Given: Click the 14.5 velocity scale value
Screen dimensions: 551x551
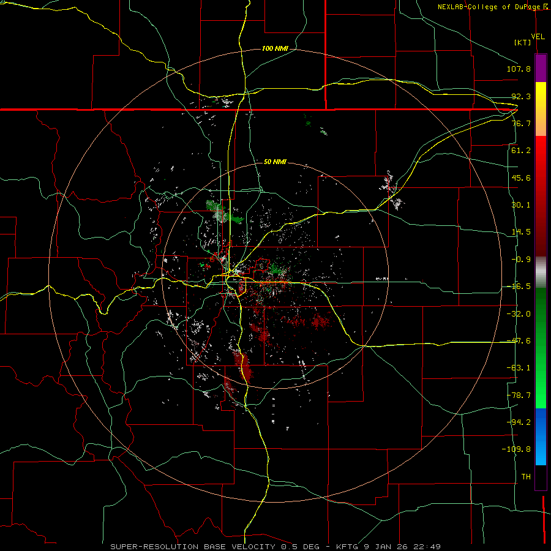Looking at the screenshot, I should pos(521,232).
